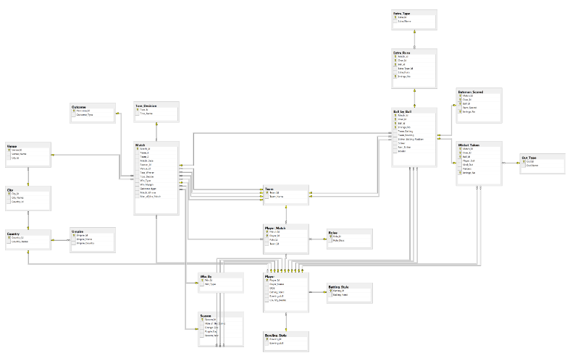Click the Umpire_Country column row

point(93,243)
